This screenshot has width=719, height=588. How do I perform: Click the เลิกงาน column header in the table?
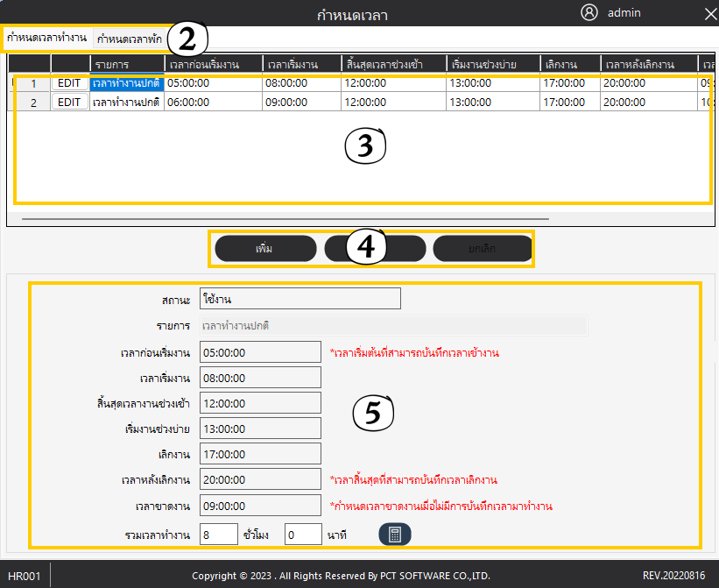click(569, 64)
